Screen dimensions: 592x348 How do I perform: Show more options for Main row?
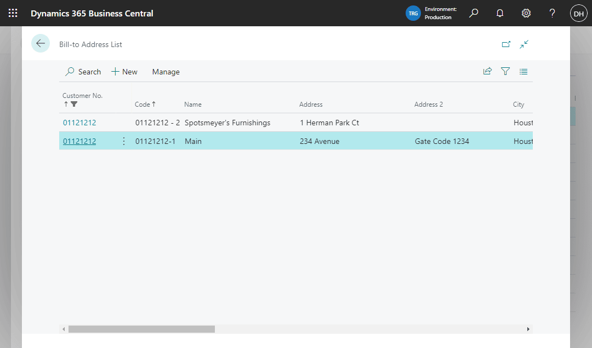pos(124,141)
